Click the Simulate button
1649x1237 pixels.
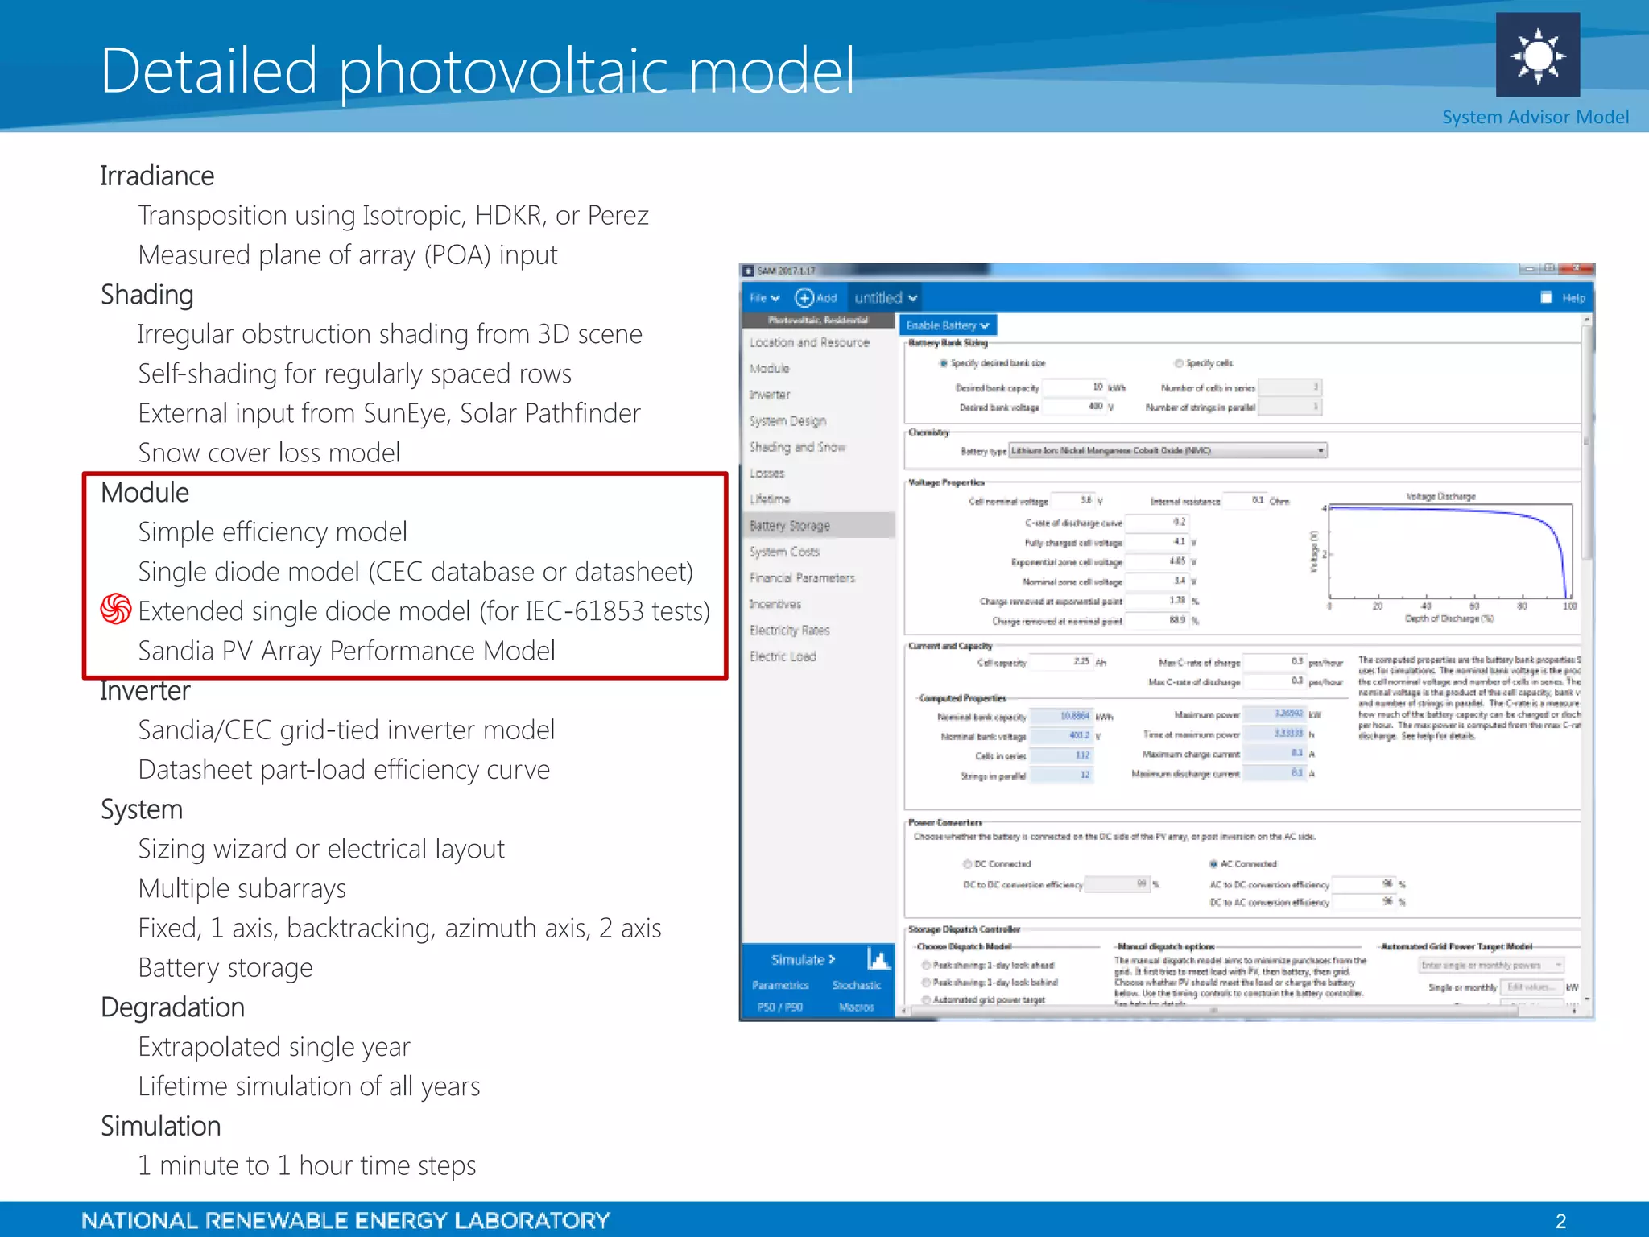pyautogui.click(x=802, y=959)
